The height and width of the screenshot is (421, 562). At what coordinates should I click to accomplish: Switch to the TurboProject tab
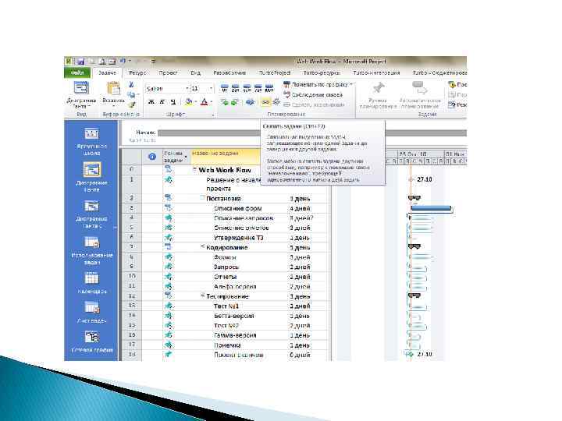(x=275, y=73)
